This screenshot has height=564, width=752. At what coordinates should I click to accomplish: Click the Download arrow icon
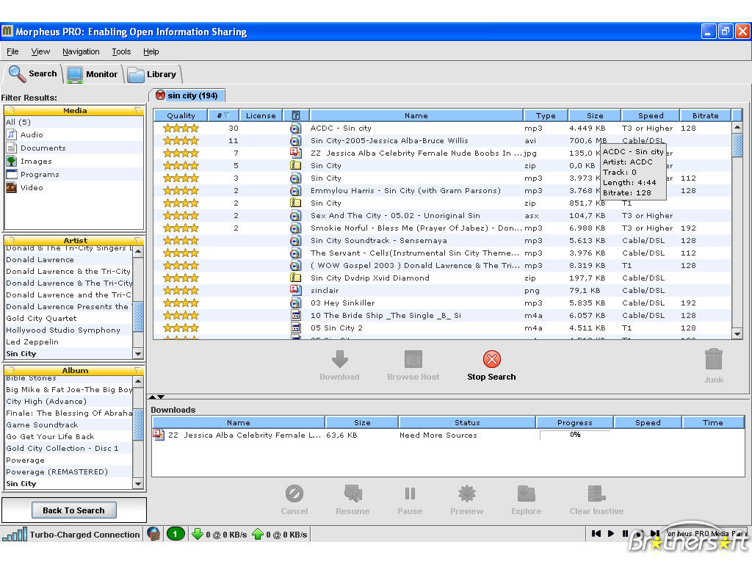click(x=339, y=358)
